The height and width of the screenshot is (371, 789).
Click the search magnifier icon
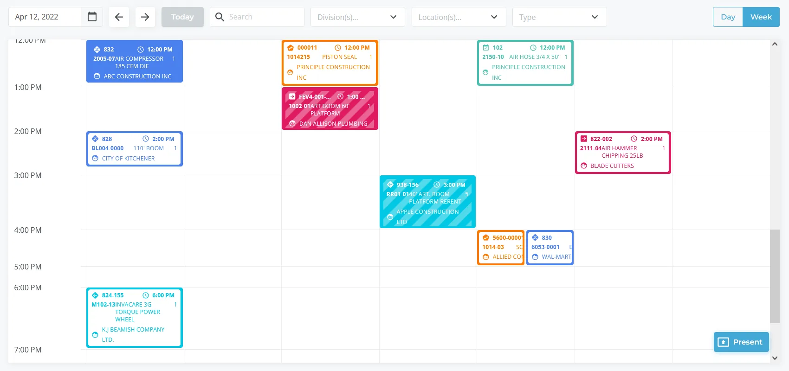[220, 17]
